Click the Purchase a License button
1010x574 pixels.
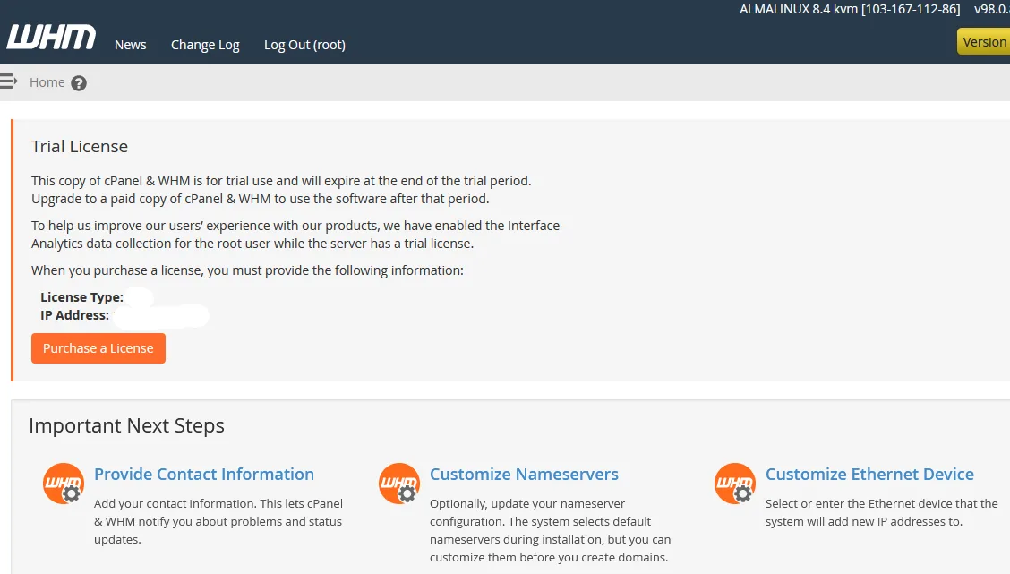tap(98, 348)
